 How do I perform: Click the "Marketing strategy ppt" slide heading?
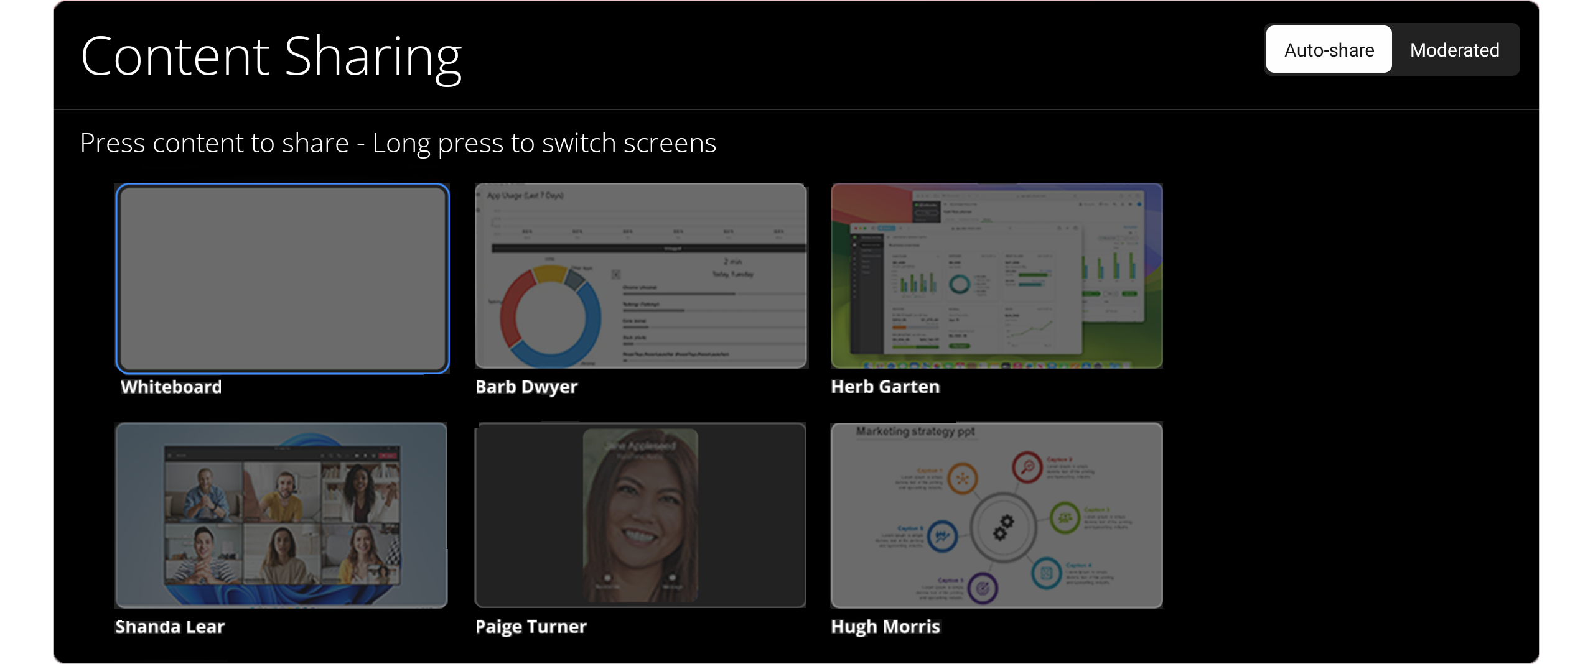915,431
